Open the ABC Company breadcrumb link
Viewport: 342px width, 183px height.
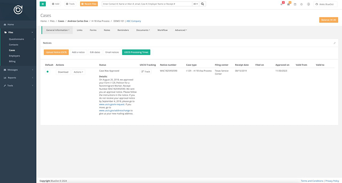tap(134, 21)
